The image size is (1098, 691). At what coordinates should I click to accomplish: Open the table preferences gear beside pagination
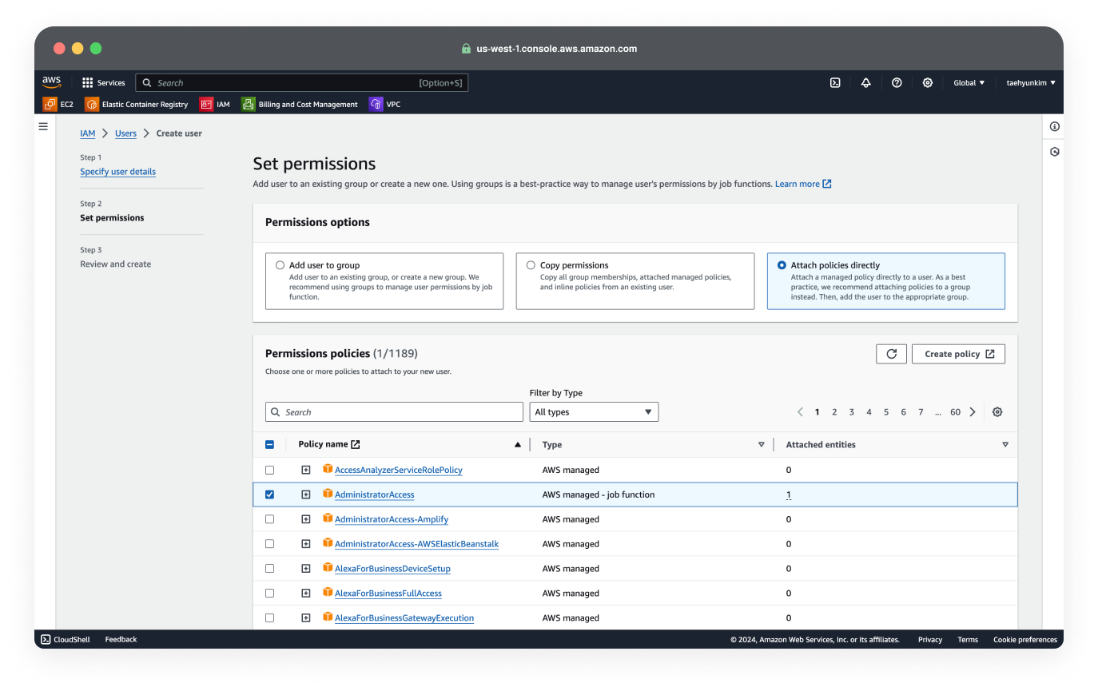pyautogui.click(x=997, y=411)
